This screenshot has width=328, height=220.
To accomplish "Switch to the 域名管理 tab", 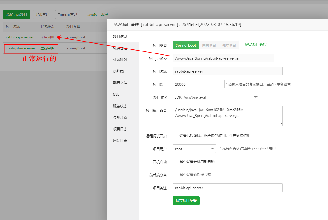I will coord(120,48).
